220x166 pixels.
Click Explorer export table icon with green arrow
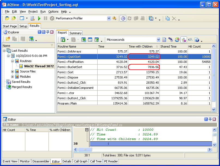pos(31,39)
